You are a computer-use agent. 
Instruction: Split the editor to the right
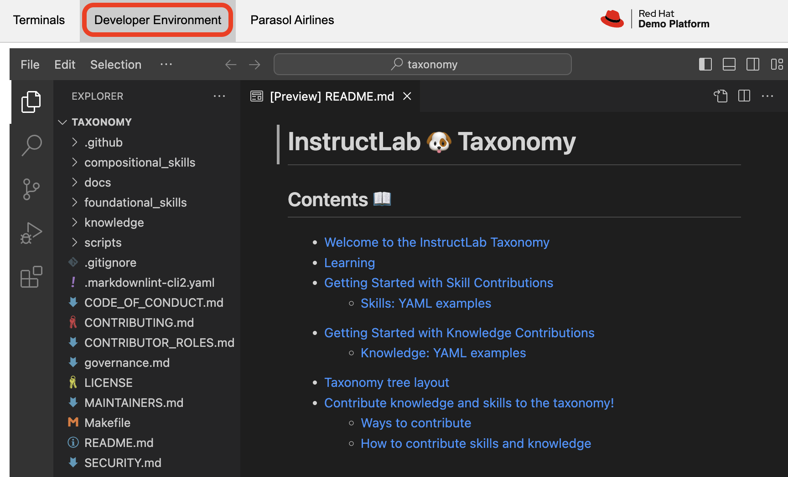(744, 96)
